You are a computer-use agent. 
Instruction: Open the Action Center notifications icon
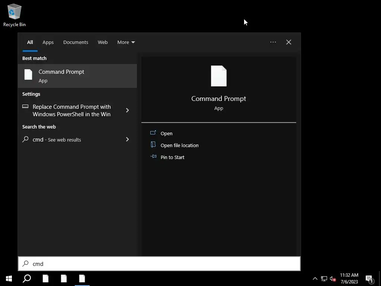tap(370, 279)
